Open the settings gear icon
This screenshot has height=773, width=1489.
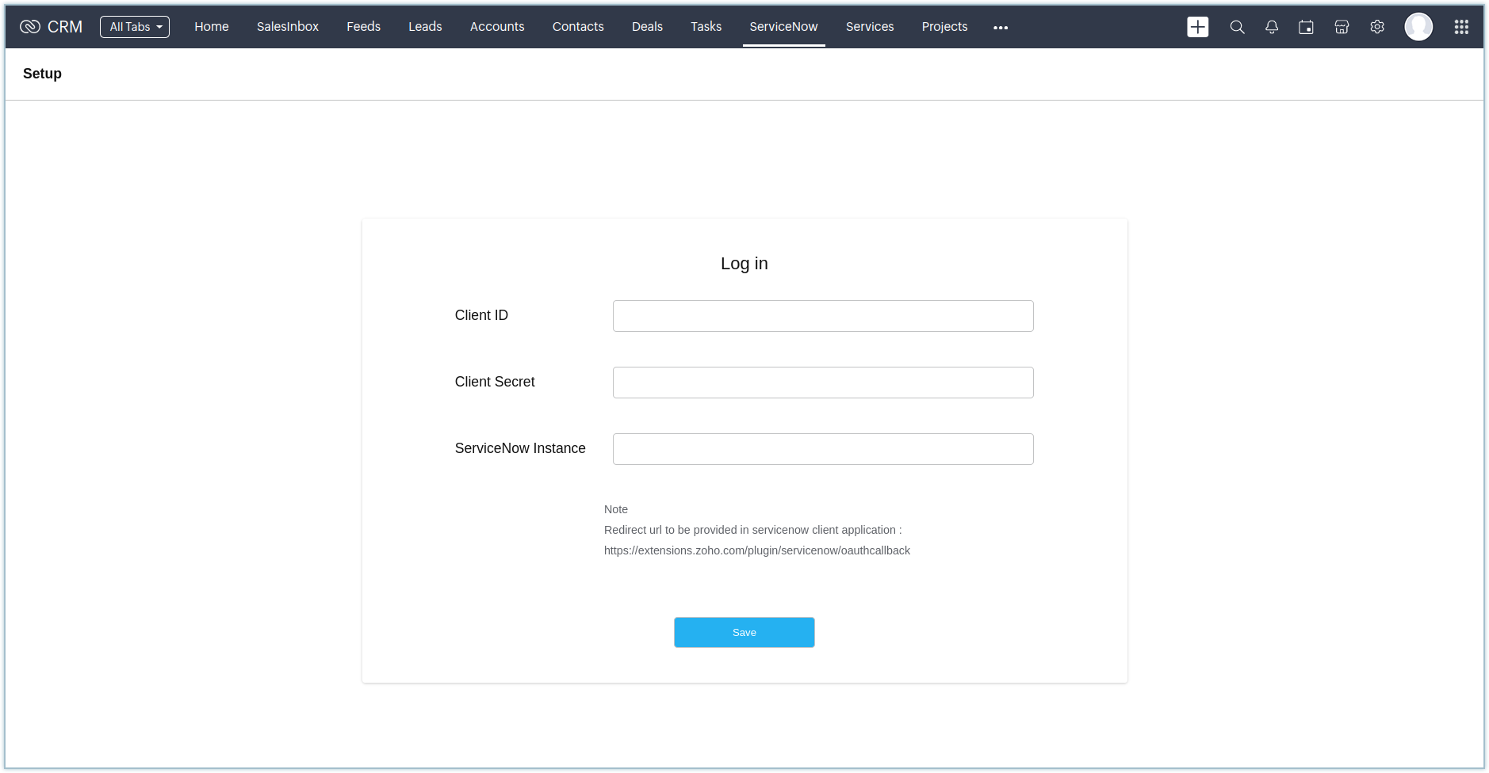(x=1377, y=27)
